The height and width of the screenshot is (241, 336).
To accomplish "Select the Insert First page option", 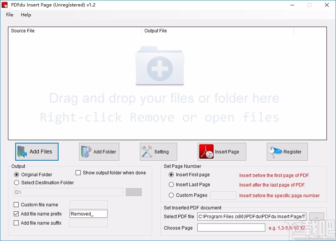I will click(x=171, y=174).
